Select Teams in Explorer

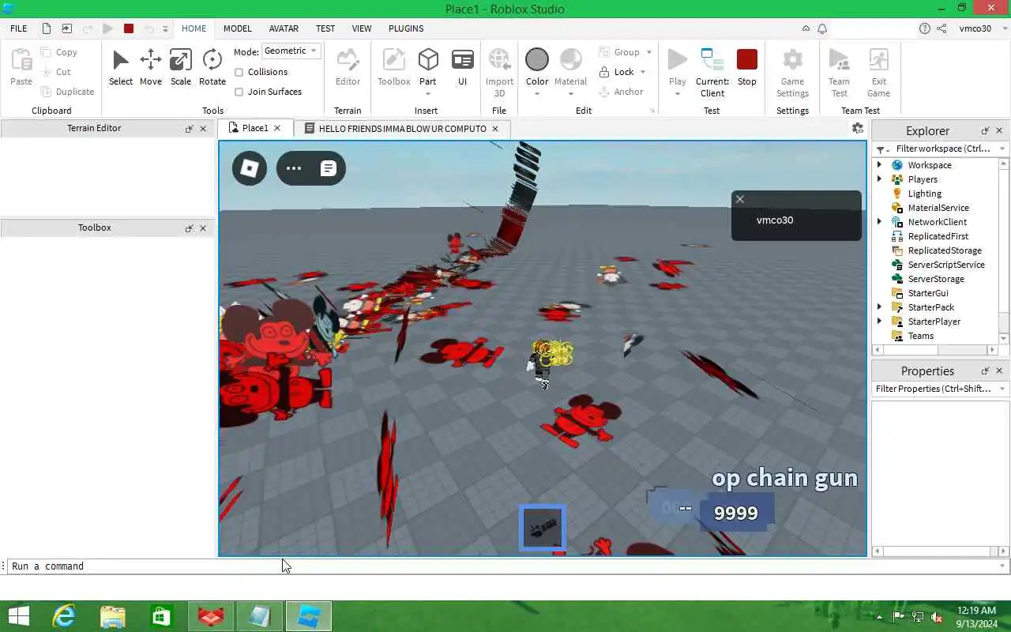click(x=920, y=336)
